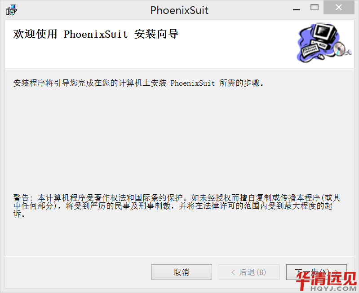Maximize the PhoenixSuit installer window
Image resolution: width=359 pixels, height=293 pixels.
(315, 8)
